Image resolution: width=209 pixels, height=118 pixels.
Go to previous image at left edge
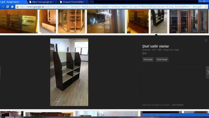[x=0, y=72]
